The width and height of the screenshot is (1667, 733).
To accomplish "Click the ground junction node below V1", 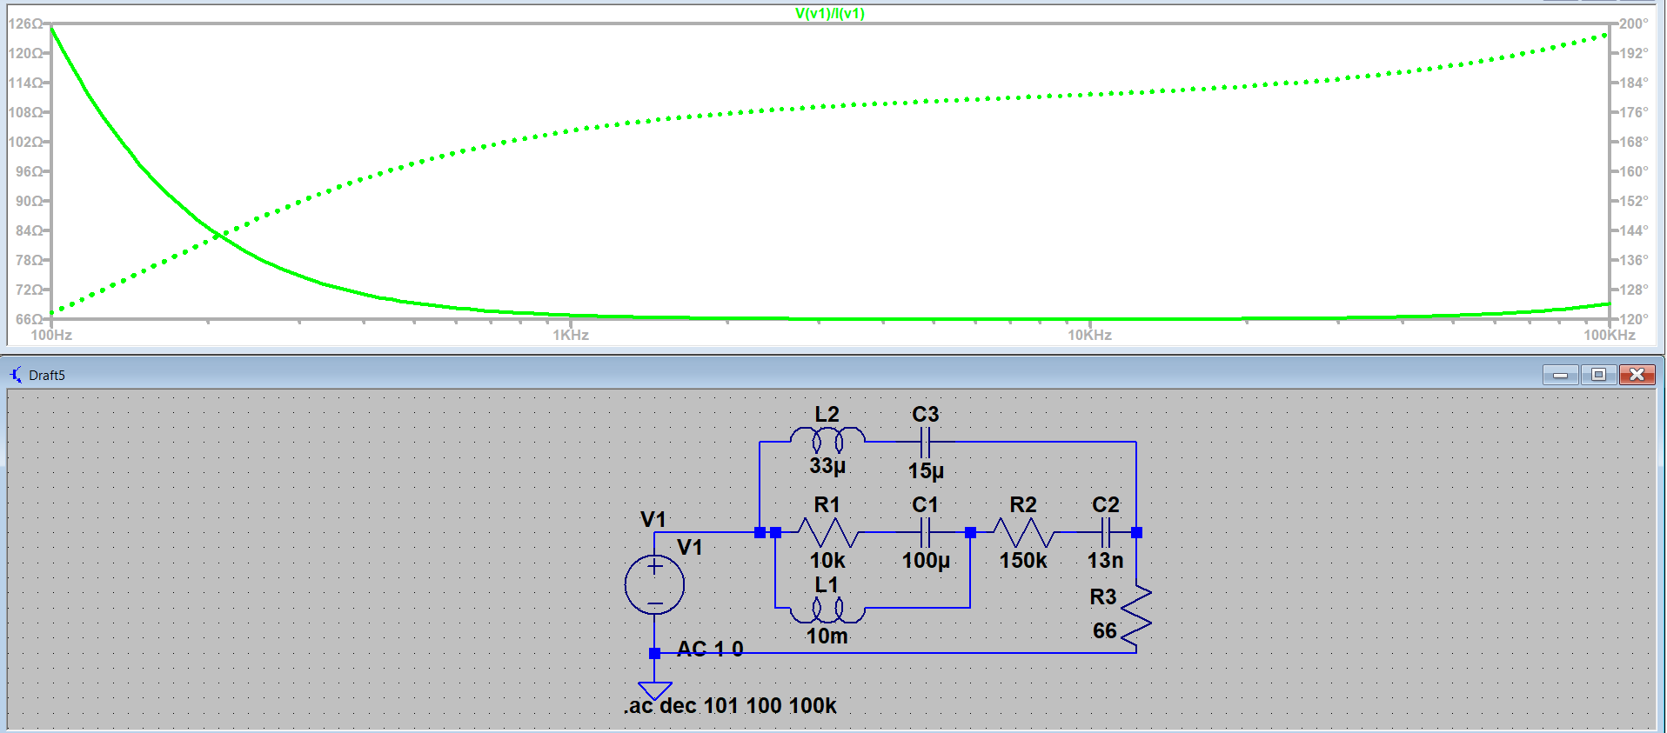I will click(654, 653).
